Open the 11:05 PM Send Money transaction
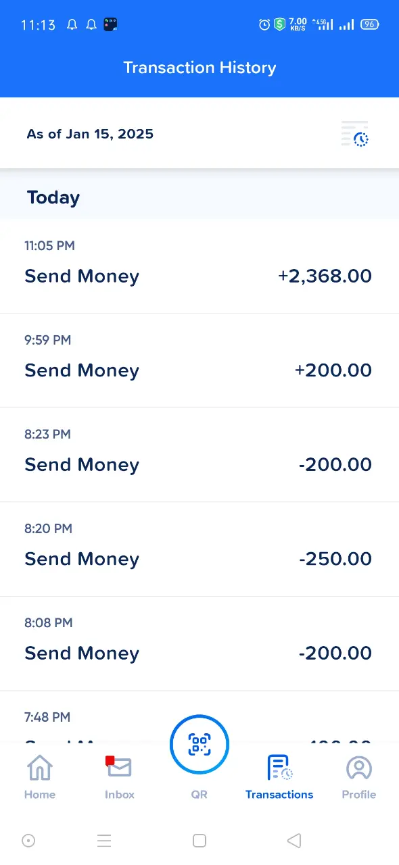The image size is (399, 865). coord(199,266)
